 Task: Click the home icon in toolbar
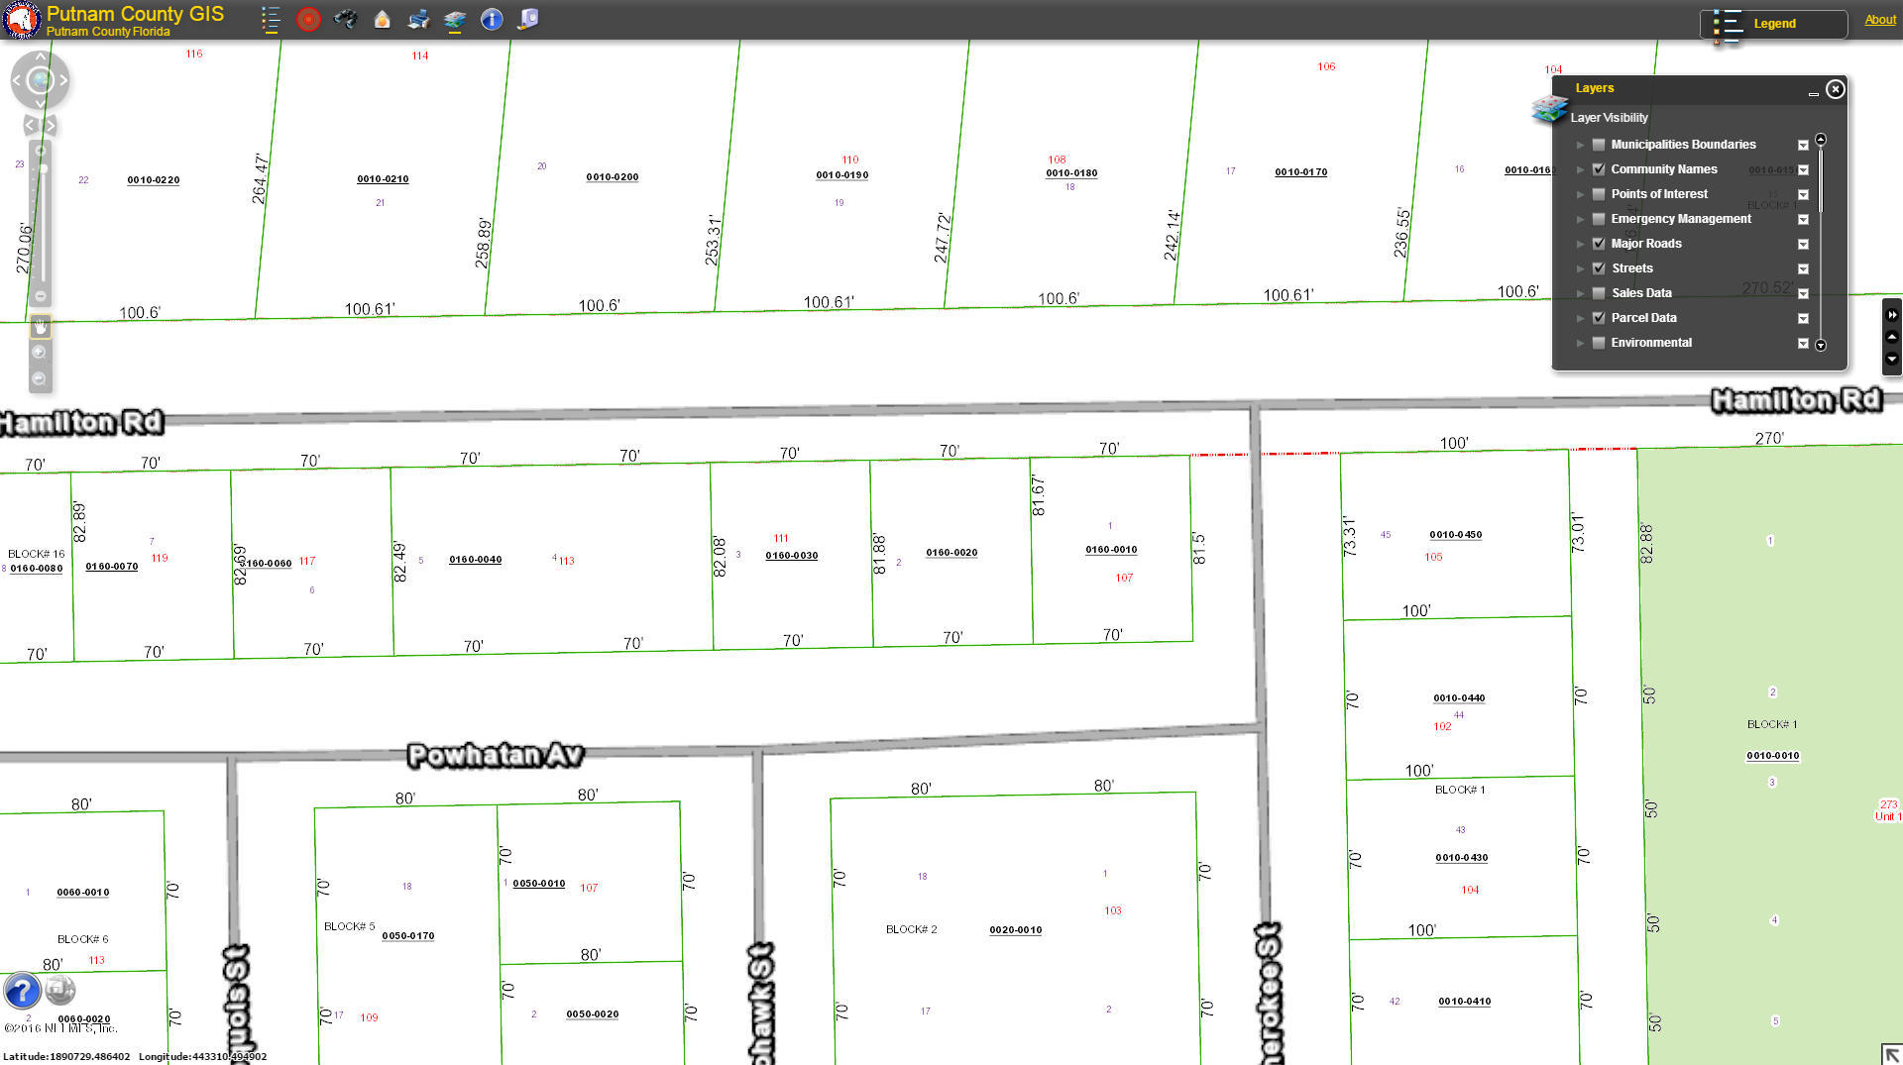click(x=382, y=19)
